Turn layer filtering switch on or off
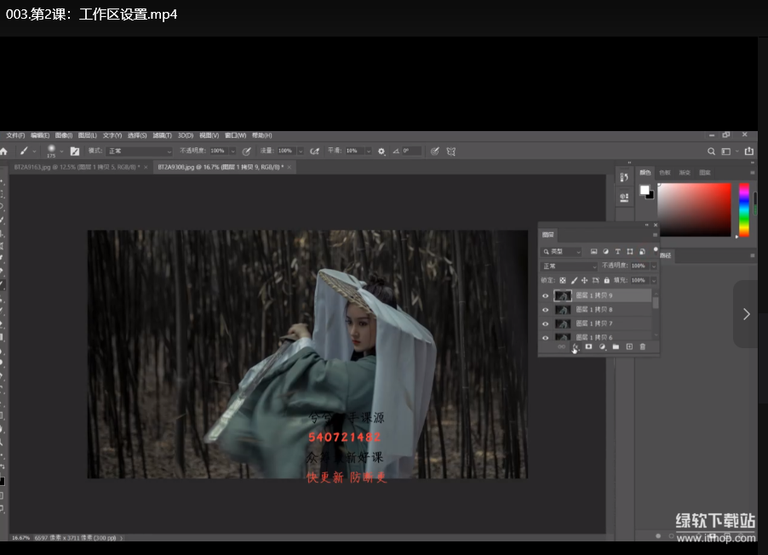768x555 pixels. tap(656, 249)
